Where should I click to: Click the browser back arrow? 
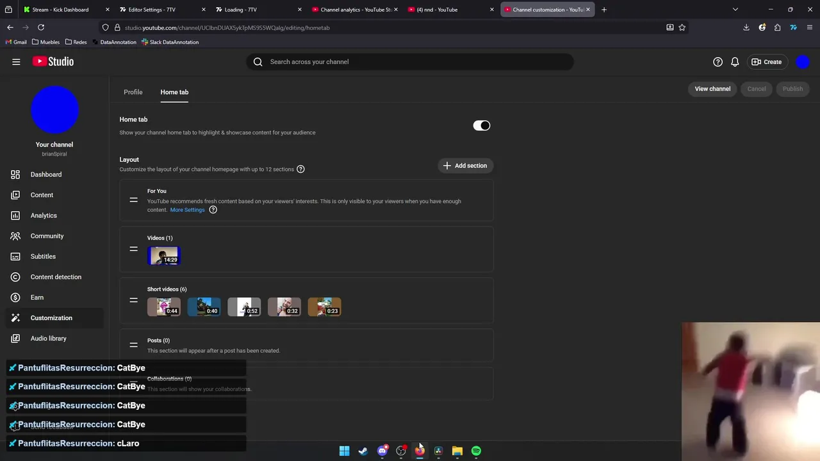point(10,28)
